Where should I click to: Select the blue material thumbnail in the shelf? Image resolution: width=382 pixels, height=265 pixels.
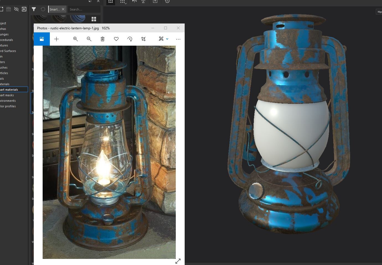point(78,18)
